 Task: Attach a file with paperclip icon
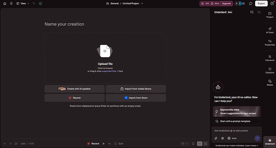coord(216,138)
